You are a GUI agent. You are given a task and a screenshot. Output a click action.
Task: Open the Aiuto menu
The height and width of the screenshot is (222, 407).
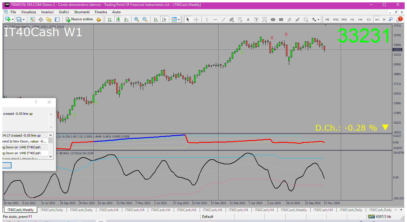pos(116,12)
